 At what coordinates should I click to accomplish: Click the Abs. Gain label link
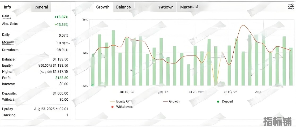(10, 24)
